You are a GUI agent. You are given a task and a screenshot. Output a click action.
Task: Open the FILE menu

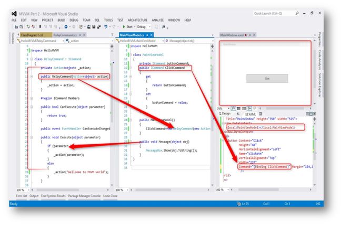[14, 20]
